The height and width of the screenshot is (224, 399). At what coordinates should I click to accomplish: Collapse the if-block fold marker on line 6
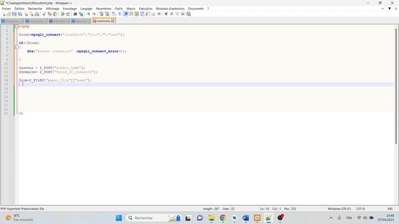coord(17,47)
